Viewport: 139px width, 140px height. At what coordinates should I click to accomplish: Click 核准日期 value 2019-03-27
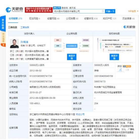36,92
